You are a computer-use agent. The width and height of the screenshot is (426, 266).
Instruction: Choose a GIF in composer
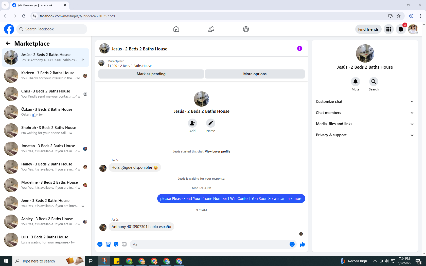click(x=124, y=244)
